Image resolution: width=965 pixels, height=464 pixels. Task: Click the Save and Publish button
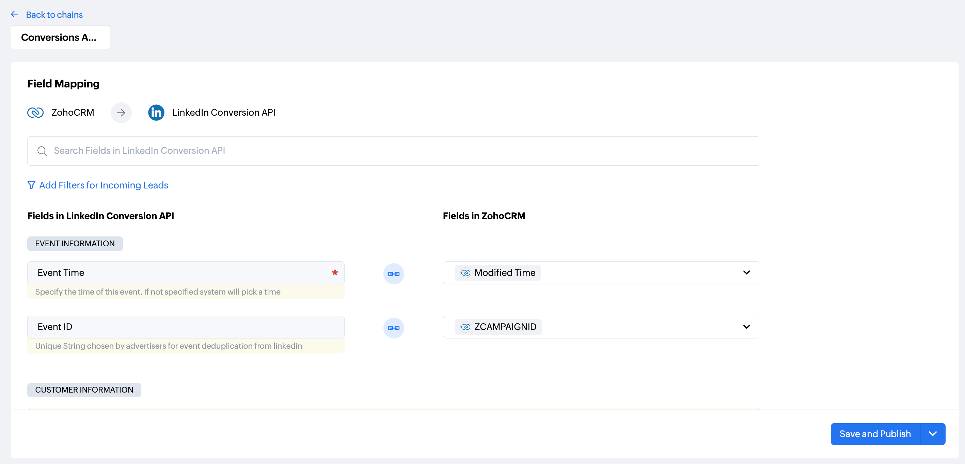tap(875, 434)
